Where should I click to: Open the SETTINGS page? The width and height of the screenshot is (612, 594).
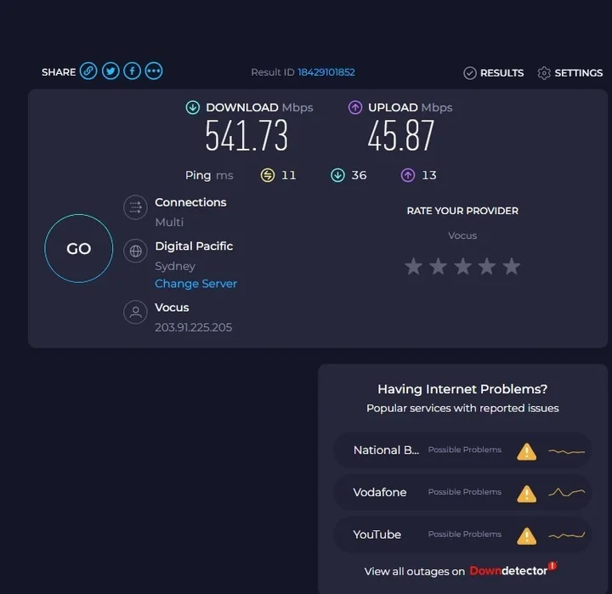569,73
